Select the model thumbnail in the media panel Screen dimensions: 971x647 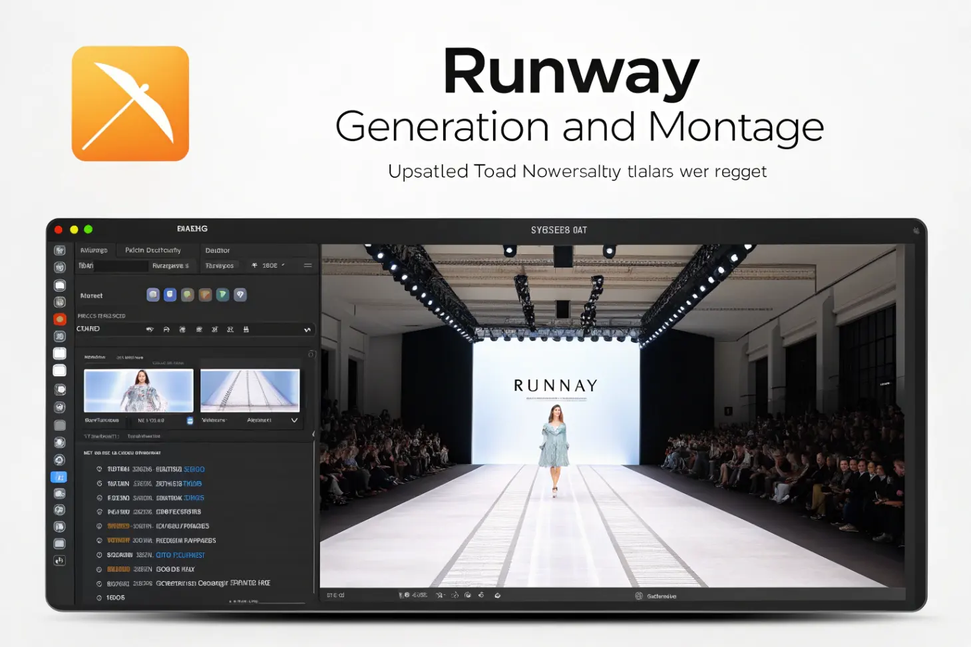(138, 391)
